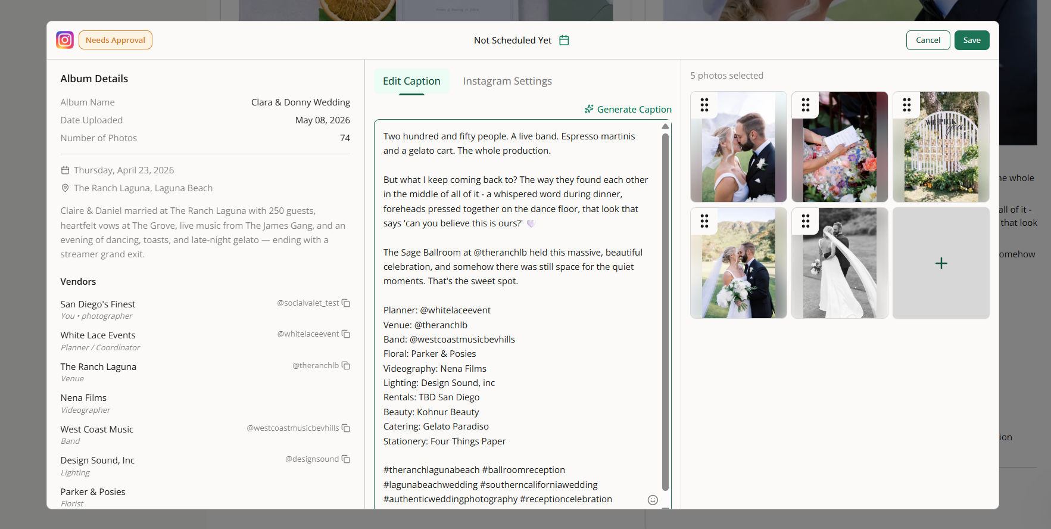Open the schedule calendar icon
1051x529 pixels.
coord(564,40)
